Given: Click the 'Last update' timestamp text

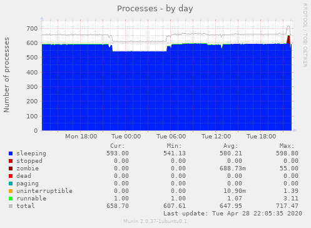Looking at the screenshot, I should coord(233,214).
